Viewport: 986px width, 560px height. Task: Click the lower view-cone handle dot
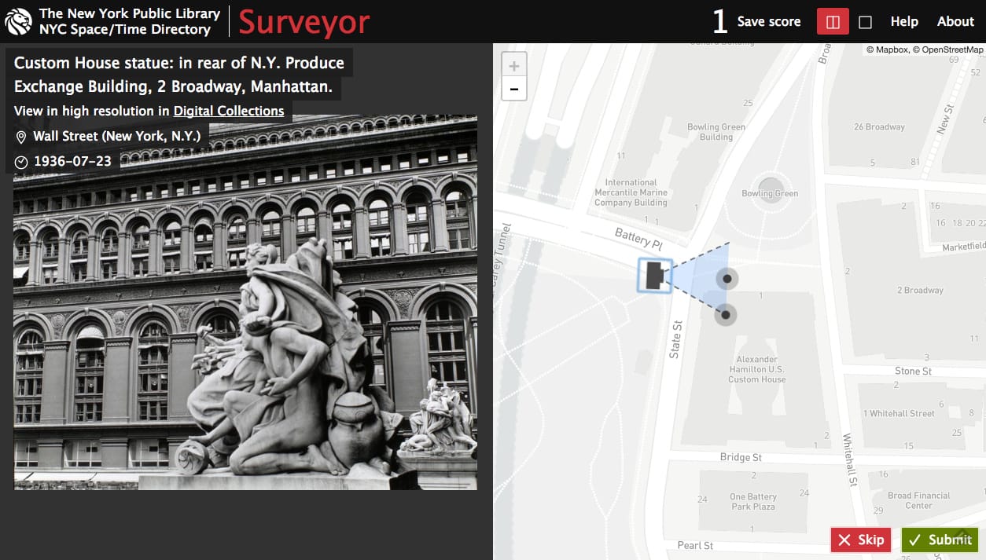click(725, 314)
